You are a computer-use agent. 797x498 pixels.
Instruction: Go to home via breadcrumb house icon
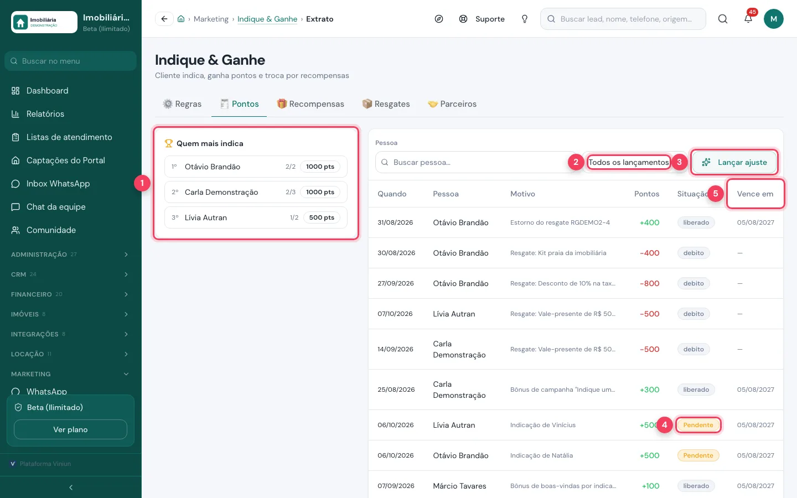pyautogui.click(x=181, y=19)
